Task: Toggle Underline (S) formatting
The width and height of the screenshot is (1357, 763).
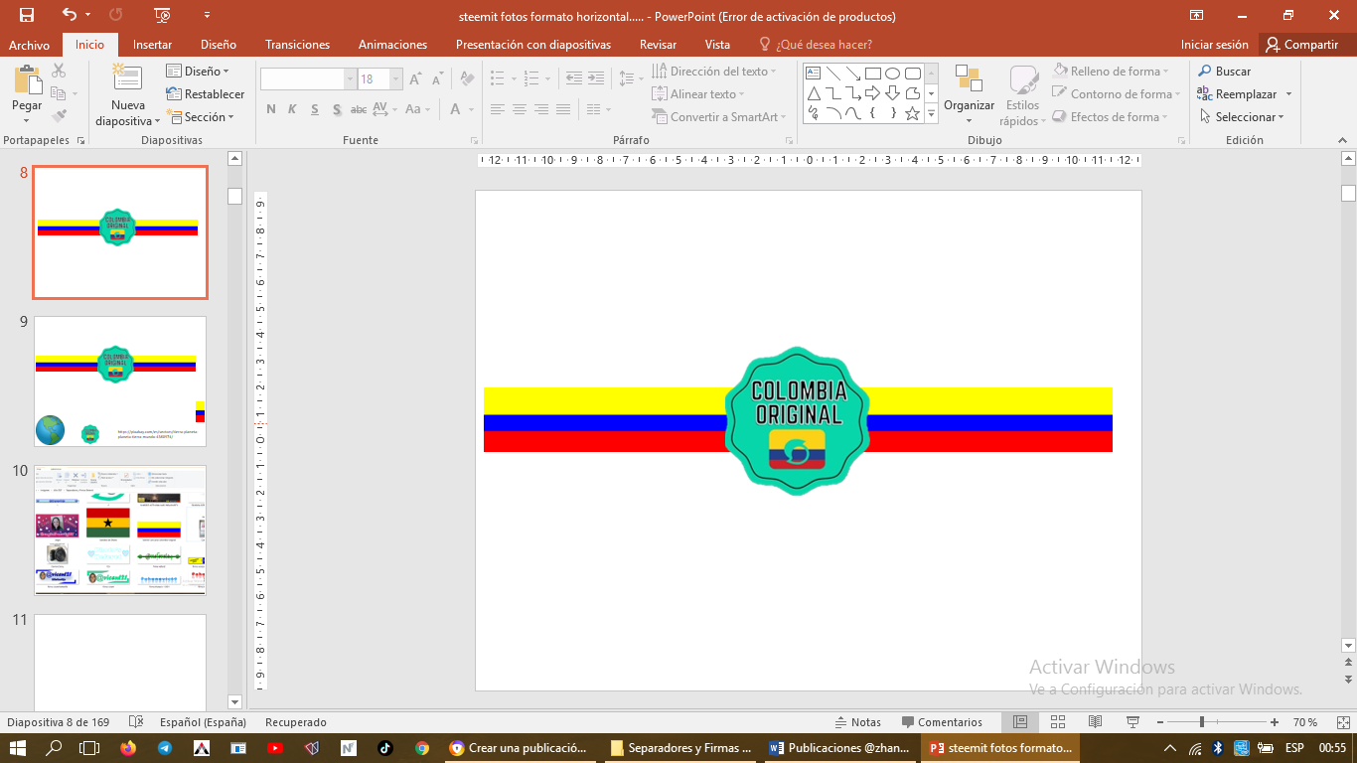Action: click(x=315, y=109)
